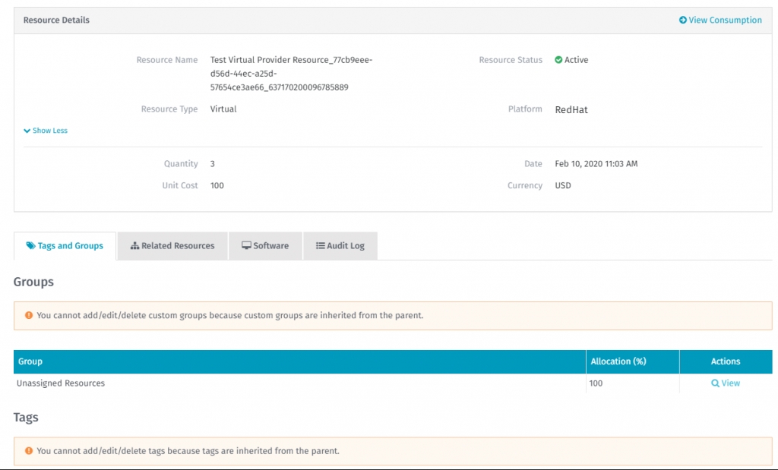Image resolution: width=778 pixels, height=470 pixels.
Task: Click the Allocation (%) column header
Action: point(618,361)
